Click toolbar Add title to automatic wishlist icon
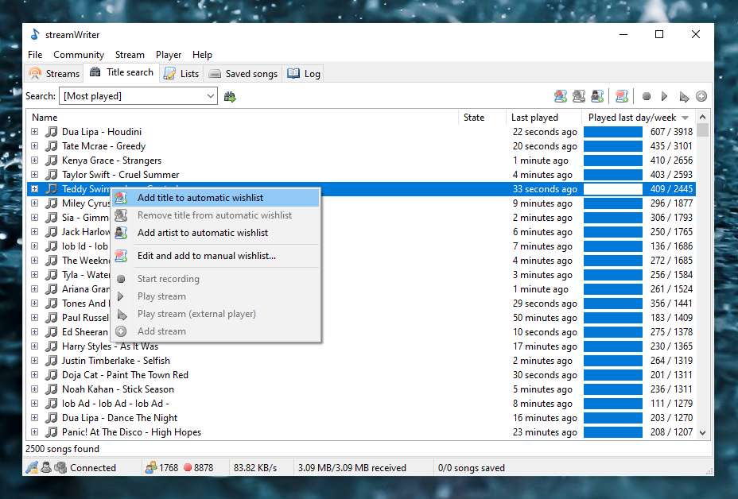This screenshot has width=738, height=499. click(x=560, y=96)
